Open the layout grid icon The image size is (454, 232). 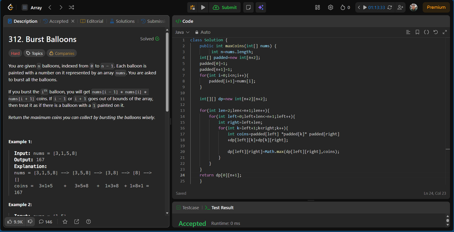coord(318,7)
